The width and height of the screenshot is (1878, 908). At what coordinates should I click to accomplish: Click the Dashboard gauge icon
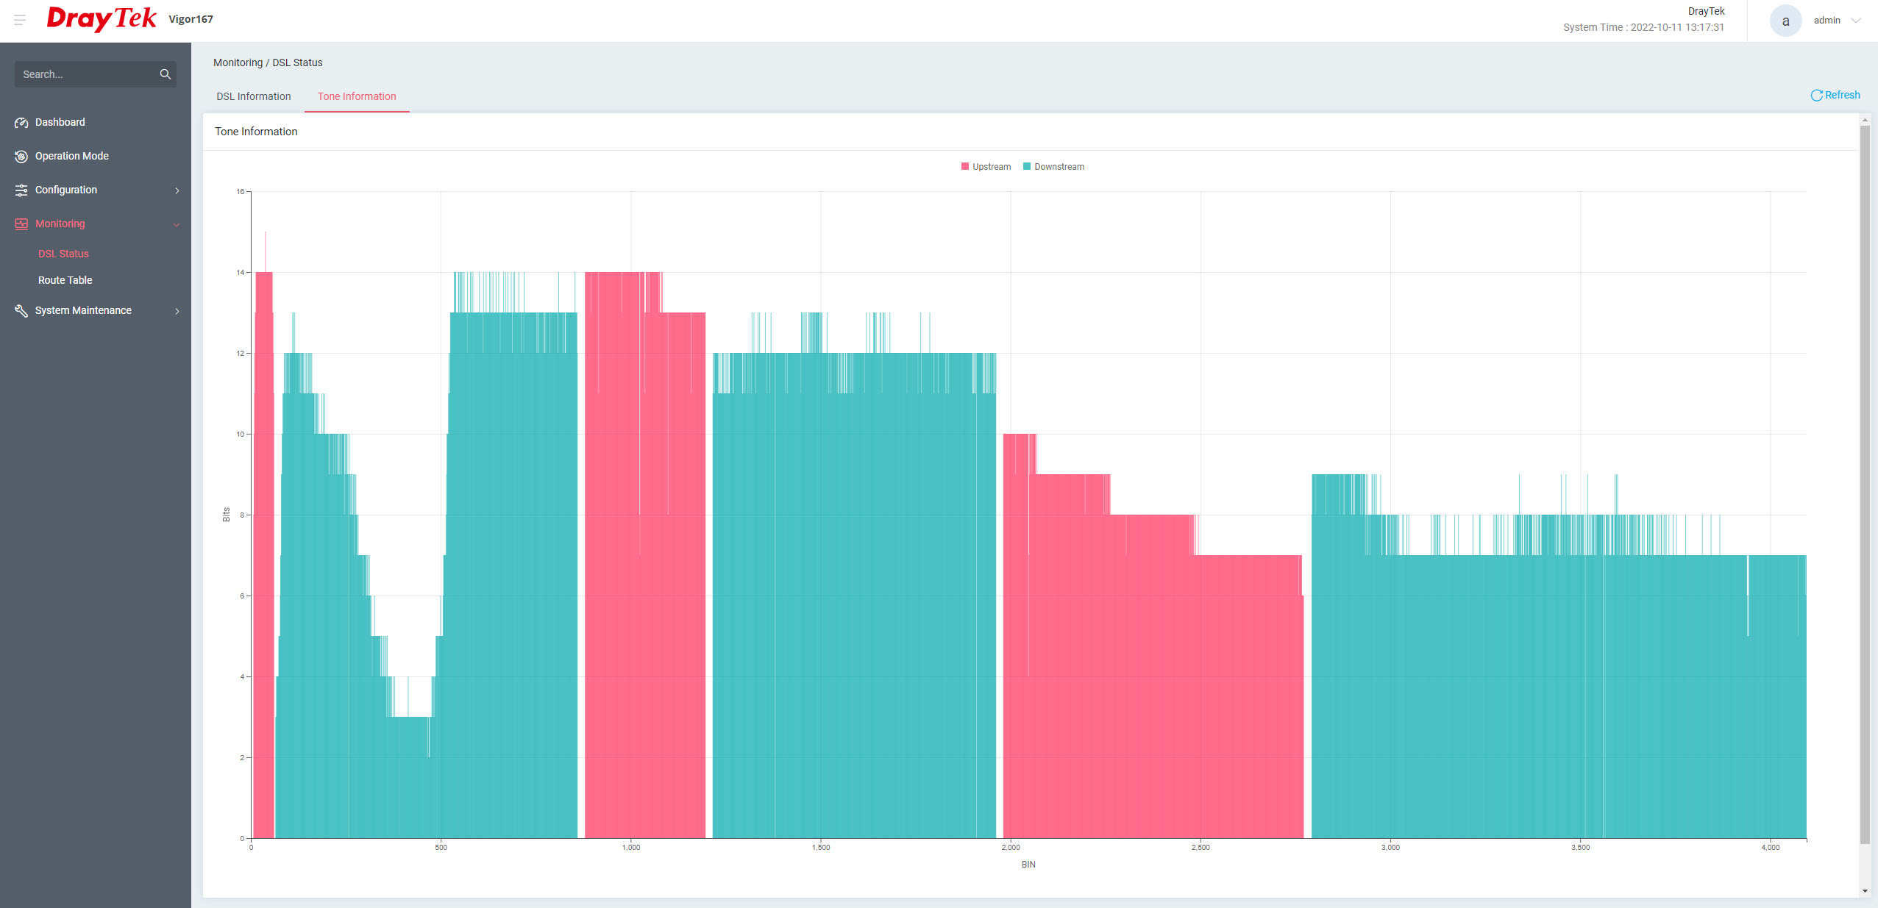pos(21,123)
